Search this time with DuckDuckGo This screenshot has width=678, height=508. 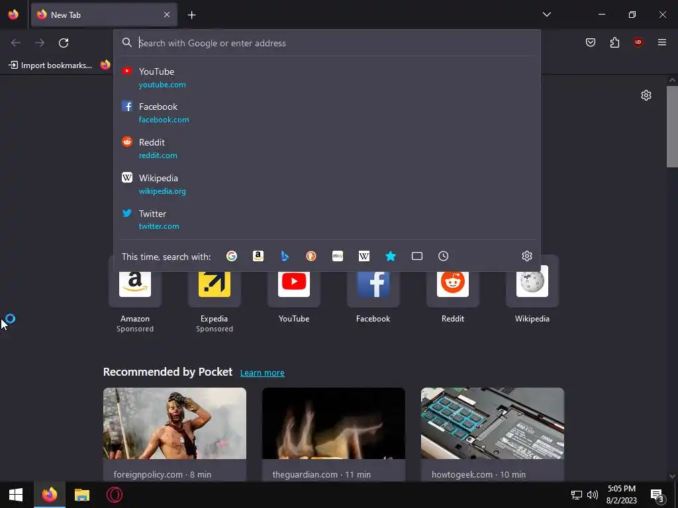(x=311, y=256)
